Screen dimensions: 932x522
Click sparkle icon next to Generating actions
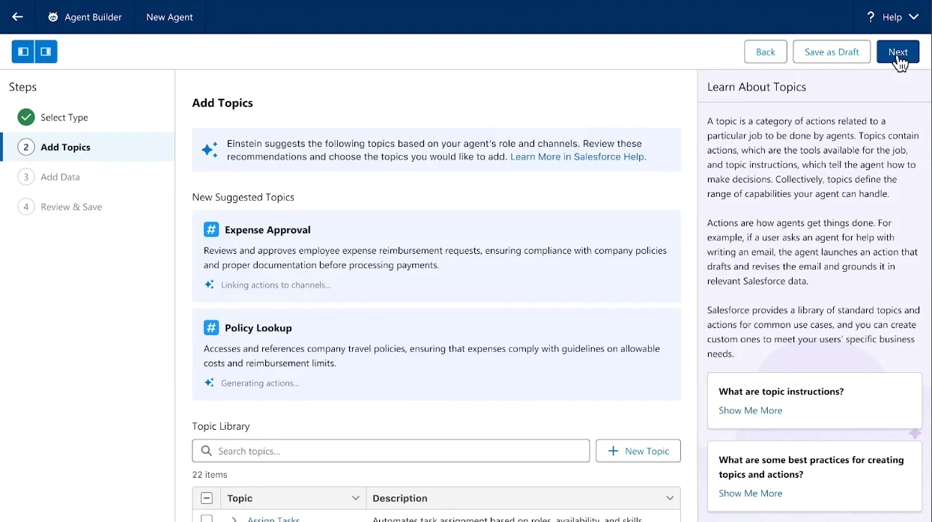coord(210,383)
